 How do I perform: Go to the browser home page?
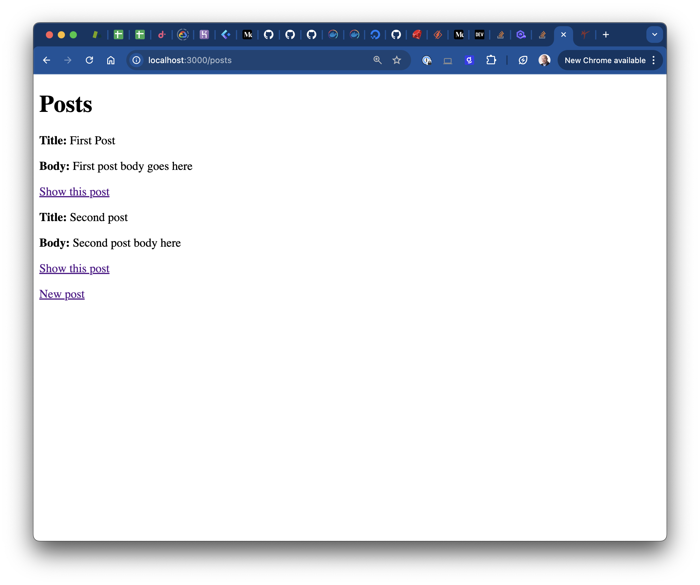(x=111, y=60)
